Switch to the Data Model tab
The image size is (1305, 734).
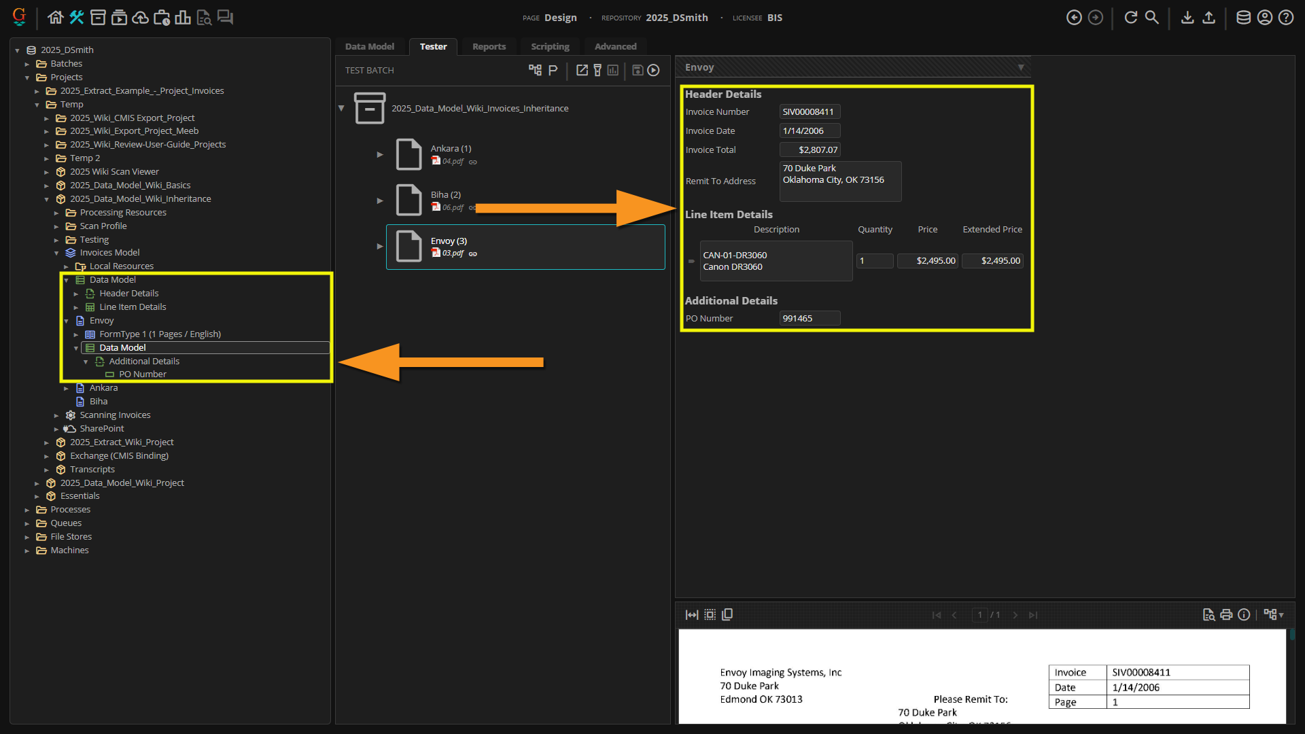click(369, 46)
